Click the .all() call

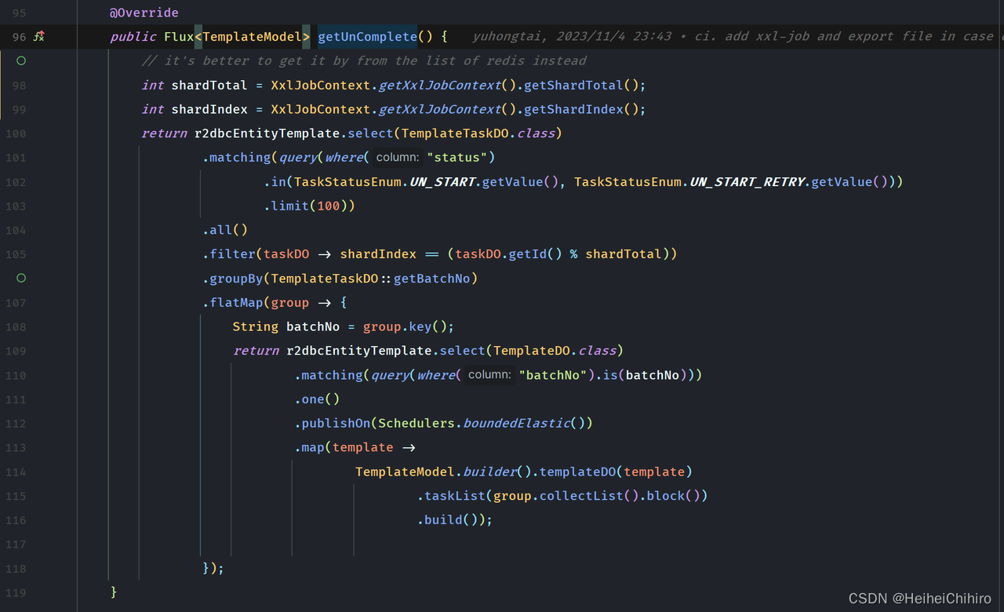tap(225, 230)
